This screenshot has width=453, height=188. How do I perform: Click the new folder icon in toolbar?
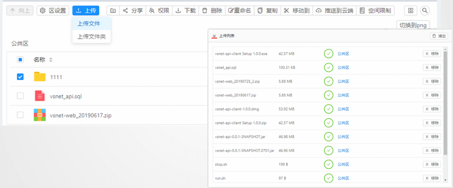(x=113, y=11)
